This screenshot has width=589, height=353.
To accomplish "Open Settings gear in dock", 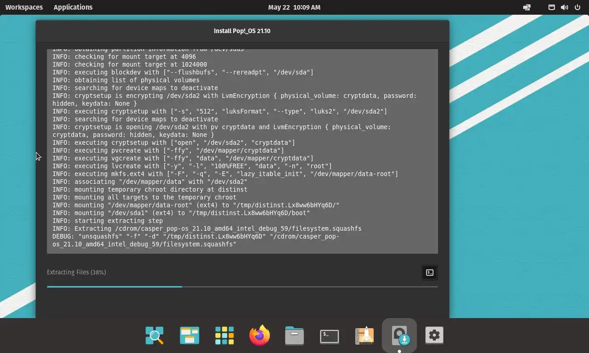I will [434, 336].
